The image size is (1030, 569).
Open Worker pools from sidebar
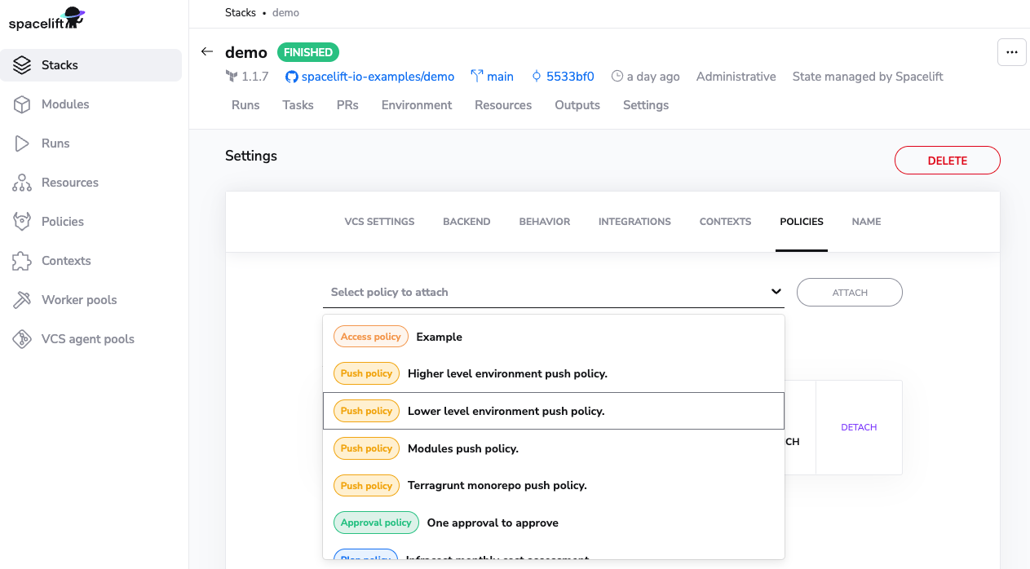(77, 300)
